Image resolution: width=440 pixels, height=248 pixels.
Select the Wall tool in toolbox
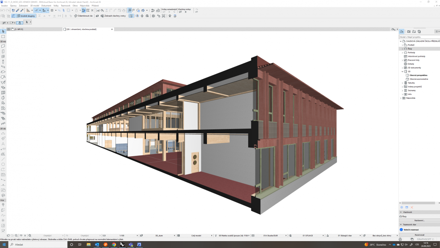click(3, 46)
